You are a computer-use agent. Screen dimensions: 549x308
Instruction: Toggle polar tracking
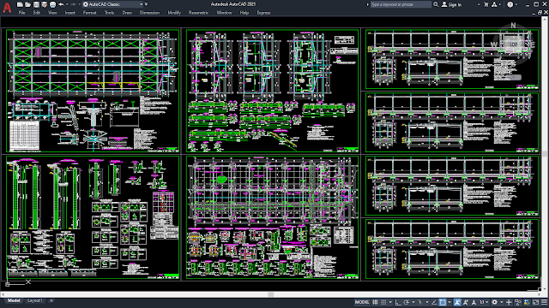pos(406,302)
